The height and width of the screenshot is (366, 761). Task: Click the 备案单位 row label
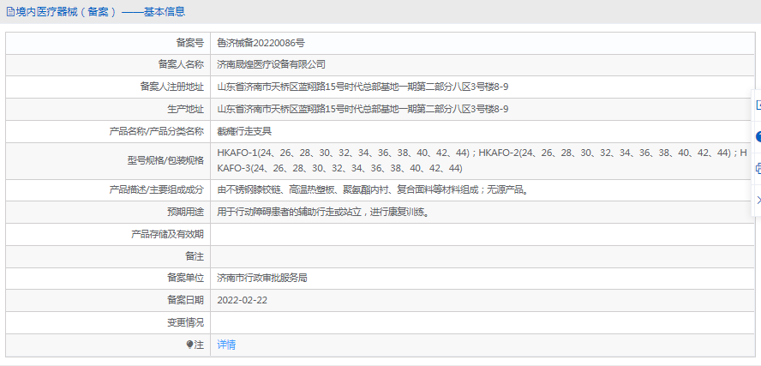[185, 278]
